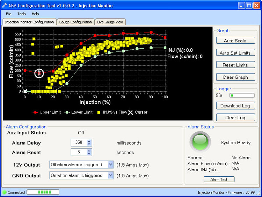Click the large green alarm status light
The height and width of the screenshot is (197, 262).
(200, 141)
